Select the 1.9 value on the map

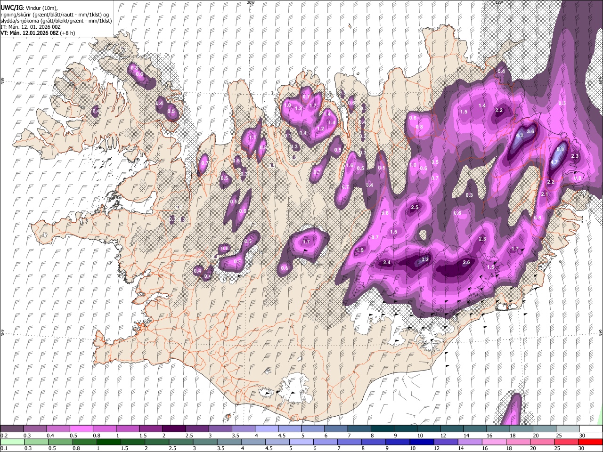360,250
